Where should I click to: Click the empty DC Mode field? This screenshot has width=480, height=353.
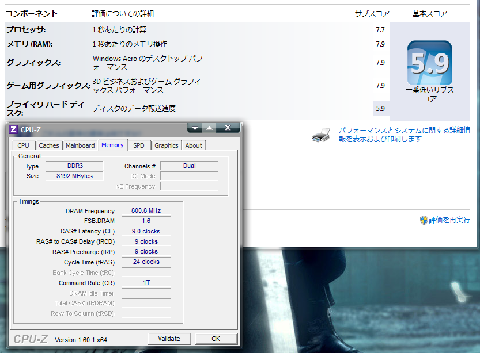point(189,176)
